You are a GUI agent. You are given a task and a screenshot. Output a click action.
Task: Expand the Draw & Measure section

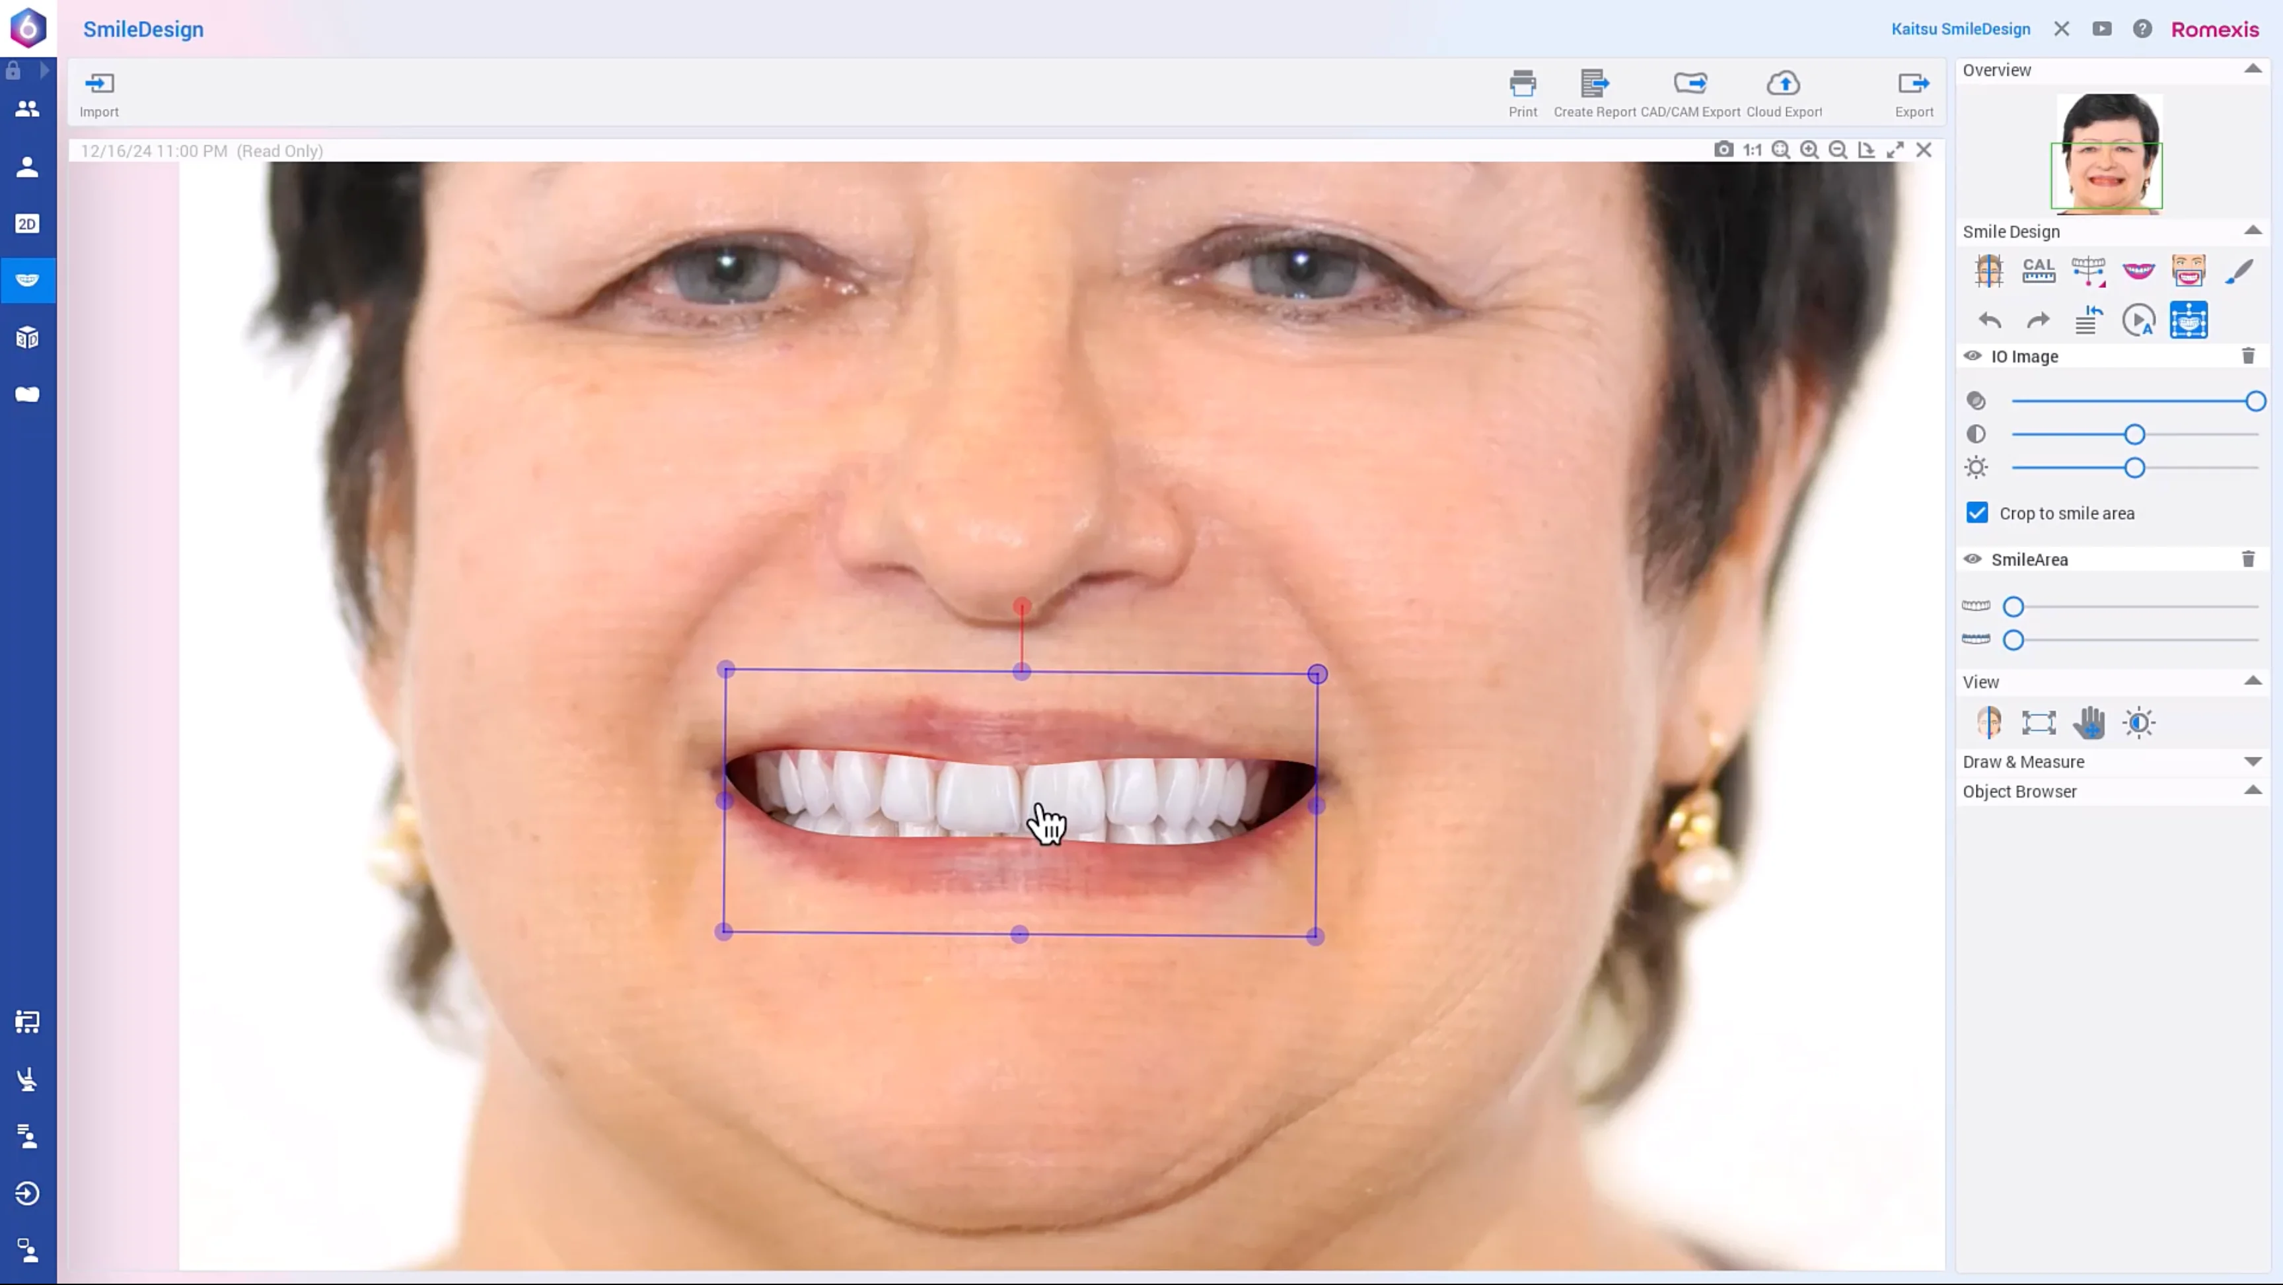click(x=2254, y=761)
